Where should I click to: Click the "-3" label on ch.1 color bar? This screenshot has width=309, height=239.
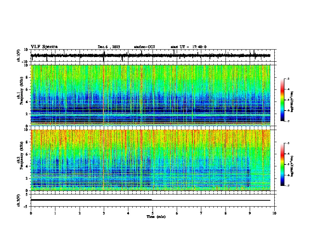point(288,78)
